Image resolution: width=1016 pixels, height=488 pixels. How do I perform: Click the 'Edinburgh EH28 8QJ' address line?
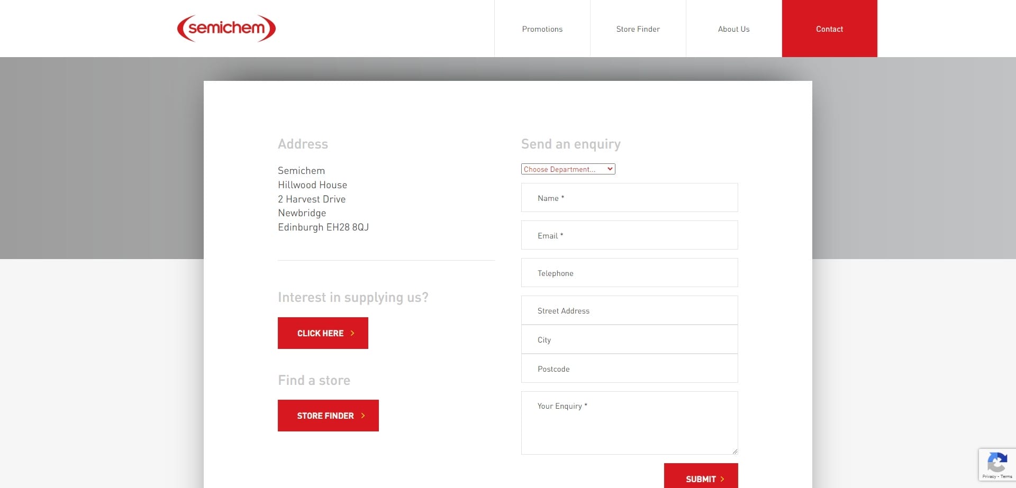tap(323, 227)
